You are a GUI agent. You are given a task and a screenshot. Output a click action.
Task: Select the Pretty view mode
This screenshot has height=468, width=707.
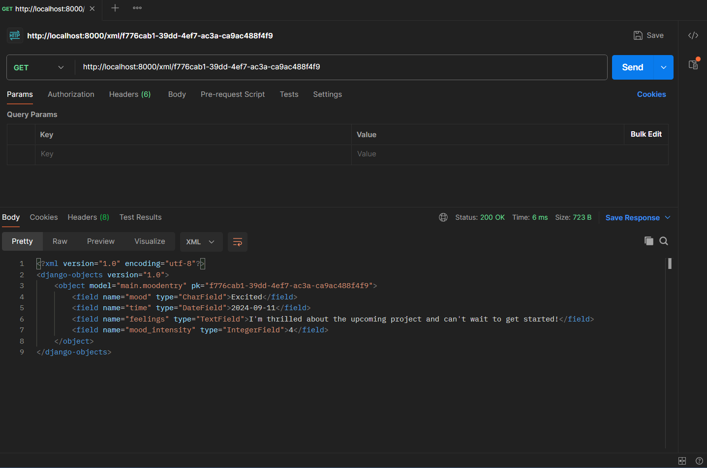(x=23, y=241)
